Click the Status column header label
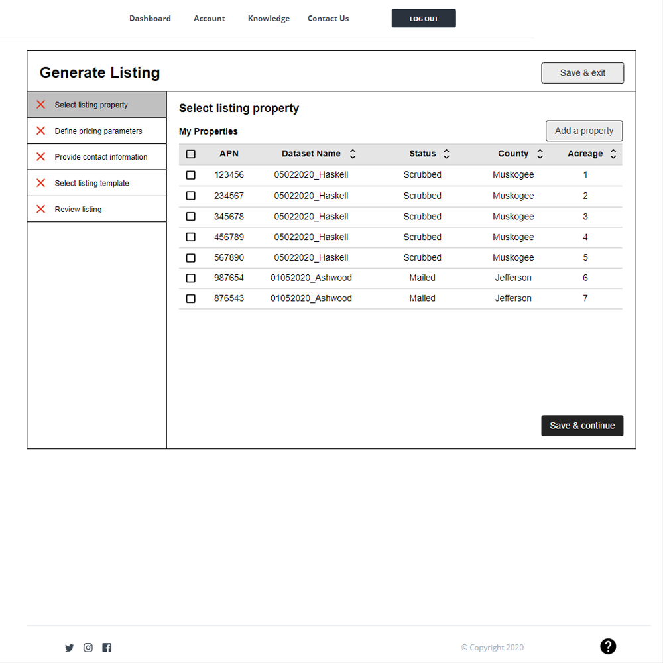The width and height of the screenshot is (663, 663). click(422, 154)
